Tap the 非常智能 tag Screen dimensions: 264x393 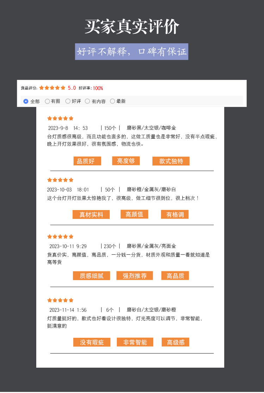(x=135, y=342)
